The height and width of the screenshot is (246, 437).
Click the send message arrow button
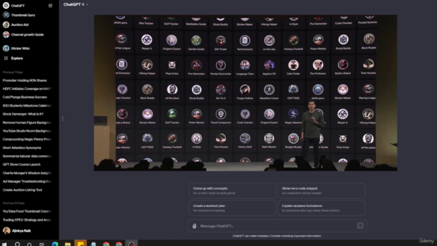click(x=360, y=225)
